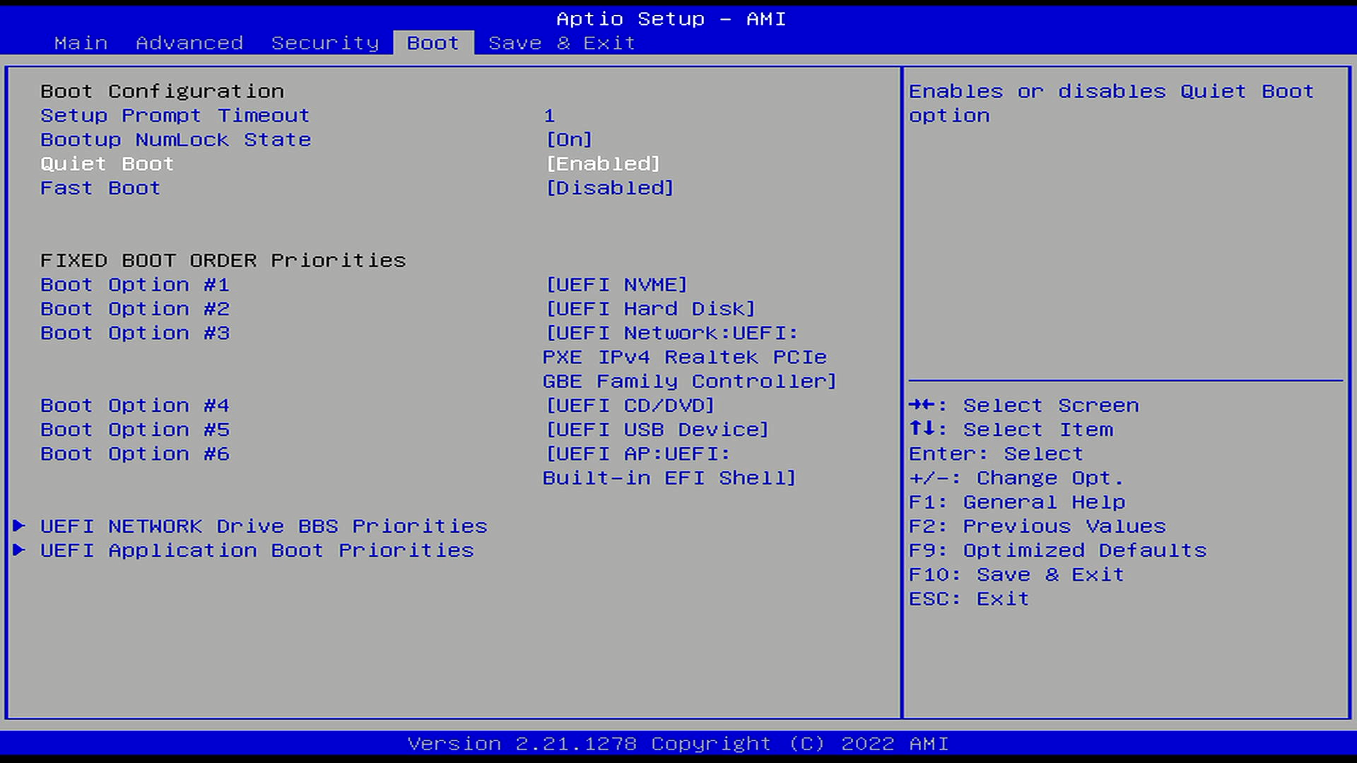The image size is (1357, 763).
Task: Open Boot Option #2 UEFI Hard Disk selector
Action: click(x=650, y=309)
